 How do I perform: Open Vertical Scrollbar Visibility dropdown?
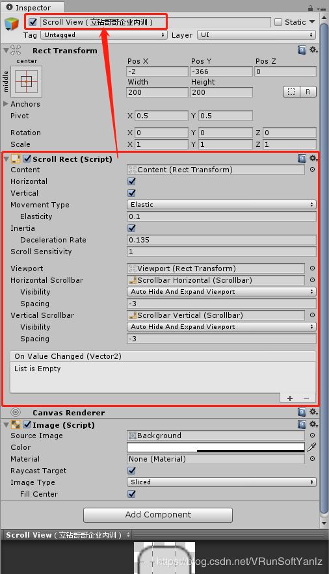pos(222,327)
